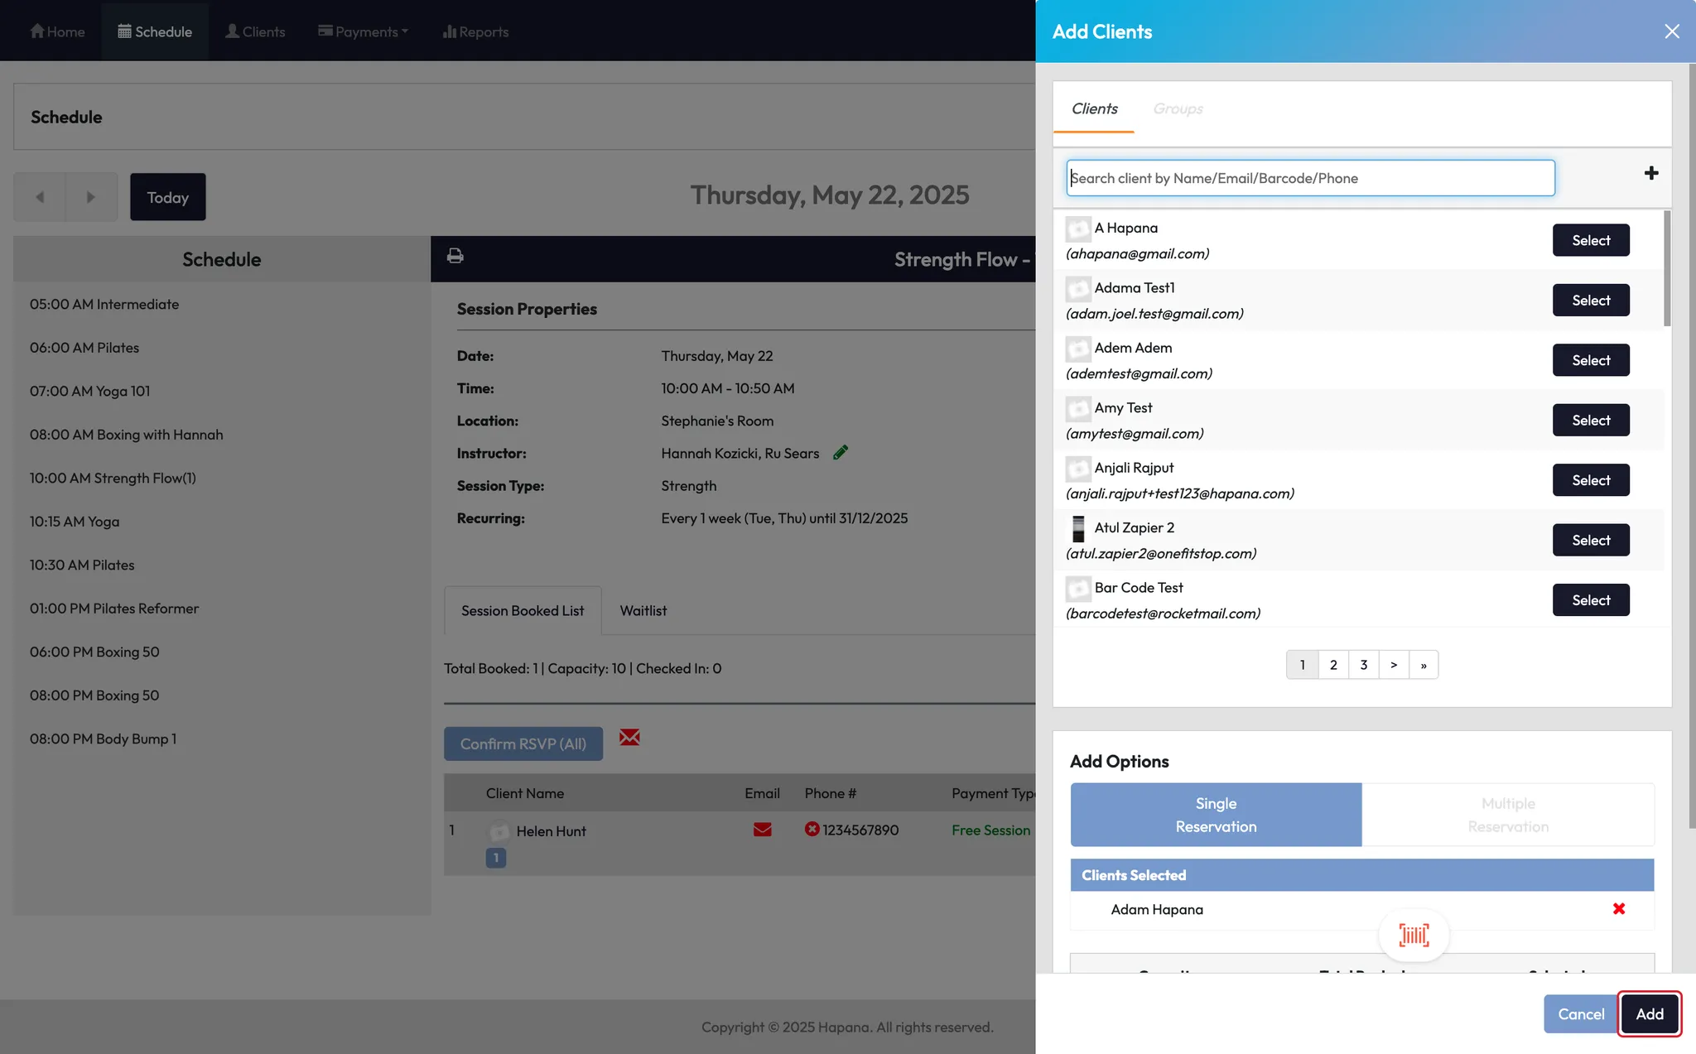Click the plus icon to add new client
The height and width of the screenshot is (1054, 1696).
click(x=1650, y=173)
